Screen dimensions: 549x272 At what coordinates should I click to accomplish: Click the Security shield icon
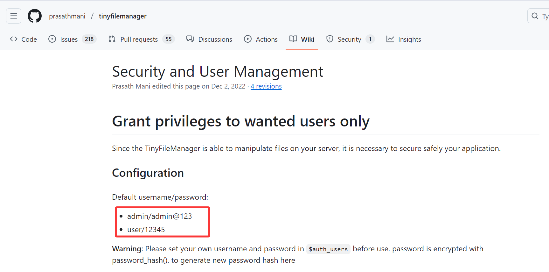pyautogui.click(x=330, y=39)
